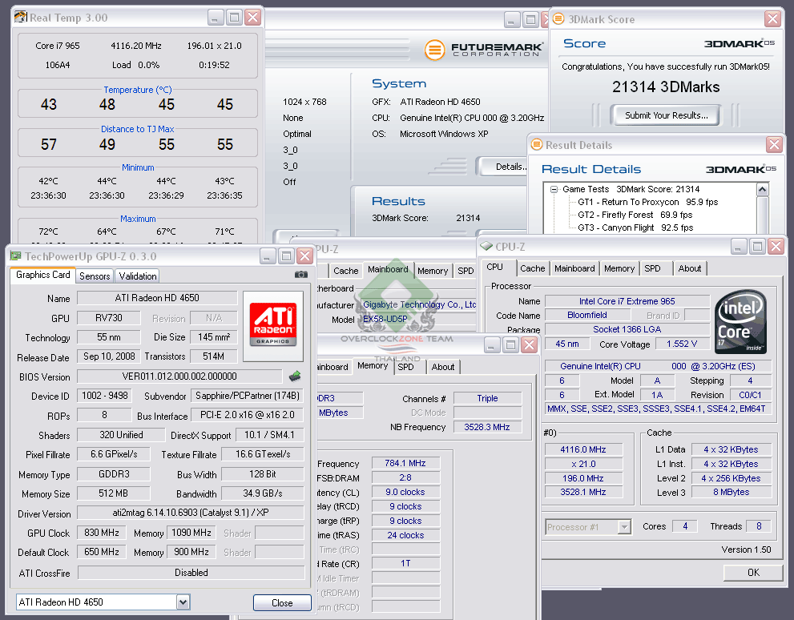Open the About tab in front CPU-Z
The width and height of the screenshot is (794, 620).
(x=690, y=268)
